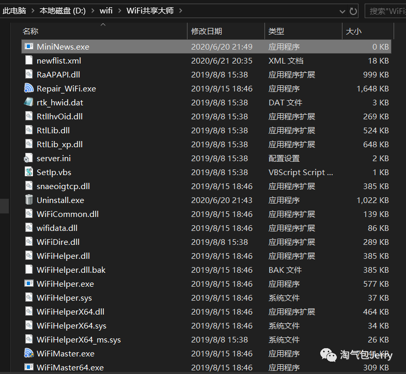The width and height of the screenshot is (406, 374).
Task: Click the WiFiHelper.dll file icon
Action: pos(29,256)
